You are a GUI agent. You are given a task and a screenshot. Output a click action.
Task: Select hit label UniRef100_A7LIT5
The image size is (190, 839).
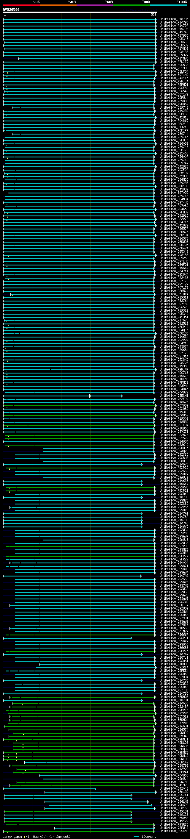(x=174, y=62)
